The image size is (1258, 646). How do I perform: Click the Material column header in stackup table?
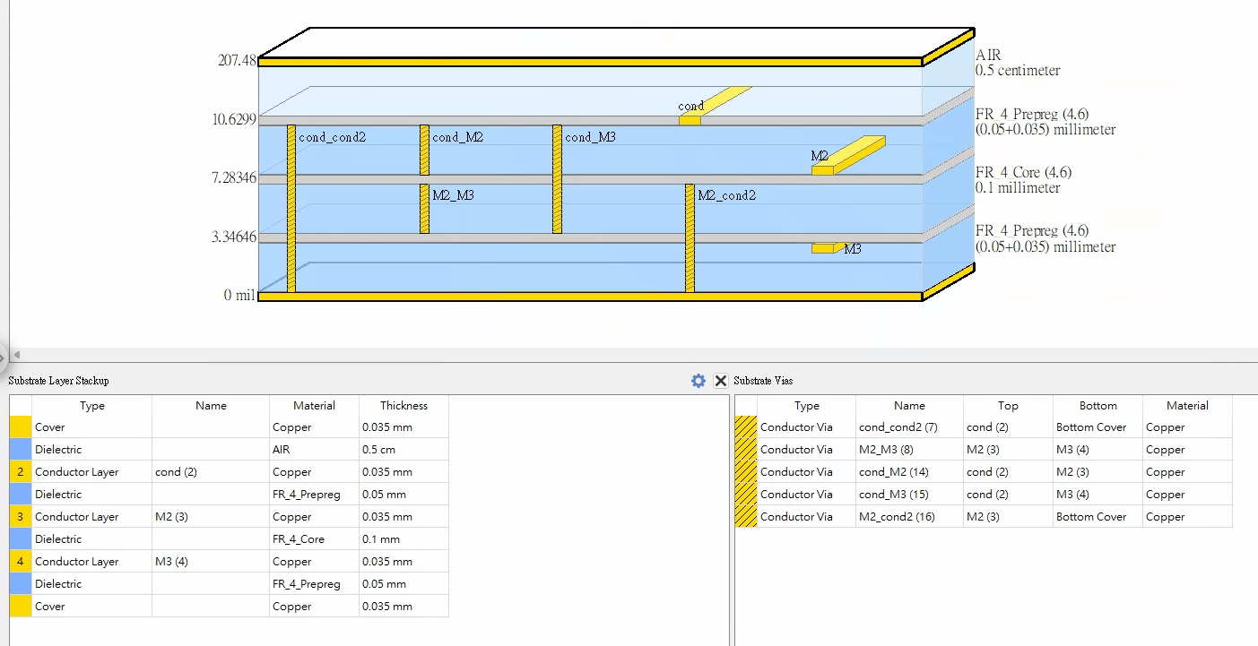click(315, 406)
